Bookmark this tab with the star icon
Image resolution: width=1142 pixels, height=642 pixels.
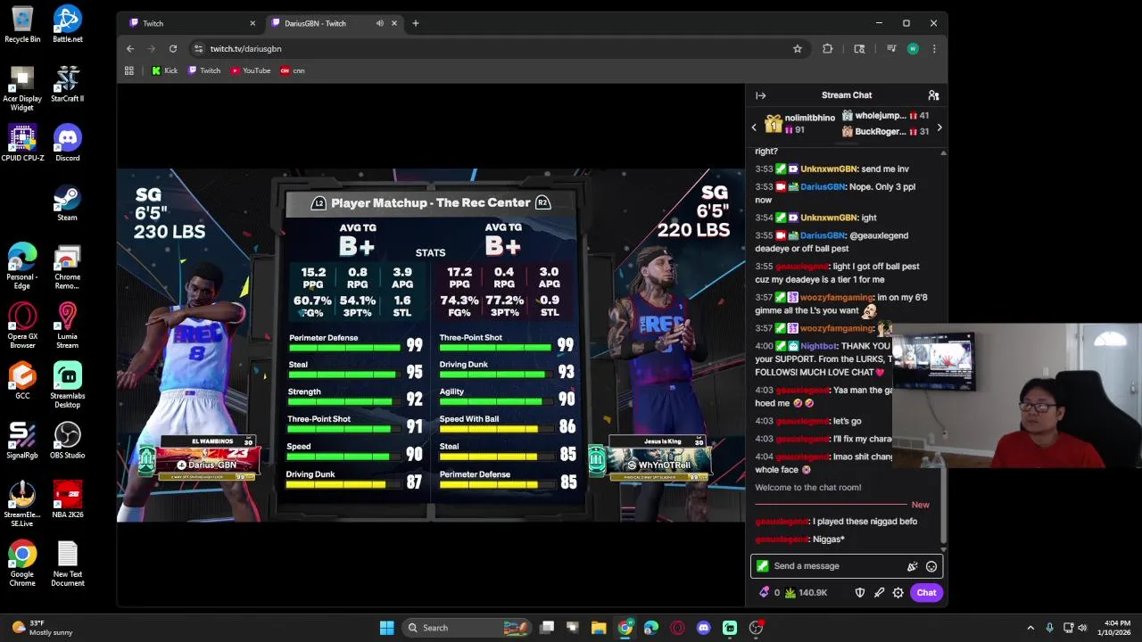(x=798, y=48)
